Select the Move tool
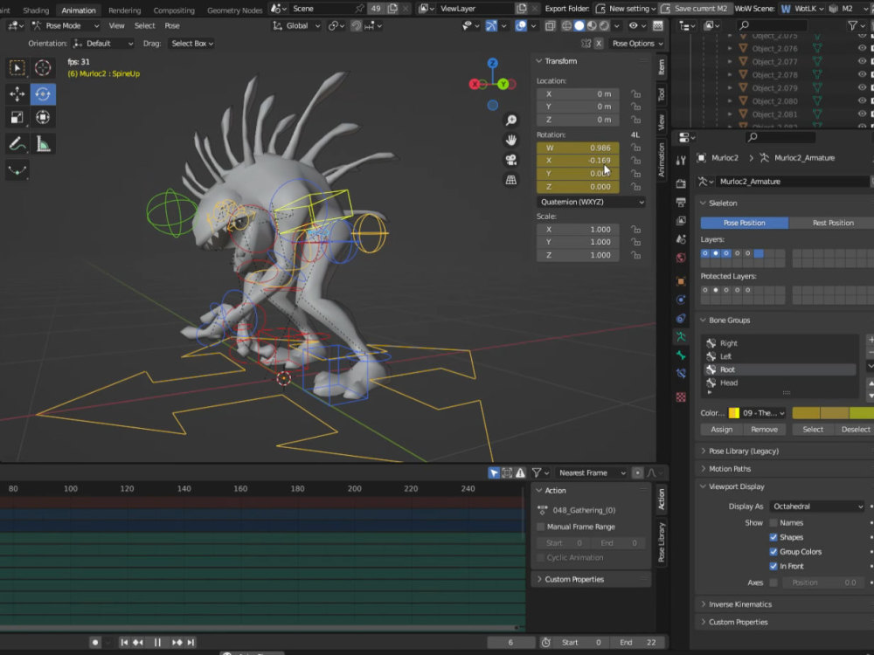This screenshot has height=655, width=874. [x=17, y=94]
